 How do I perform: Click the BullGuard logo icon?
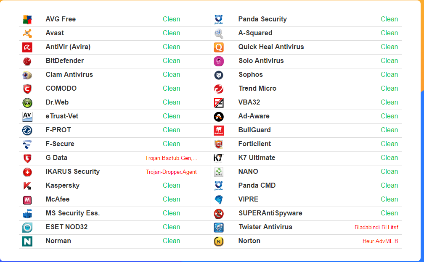coord(219,130)
